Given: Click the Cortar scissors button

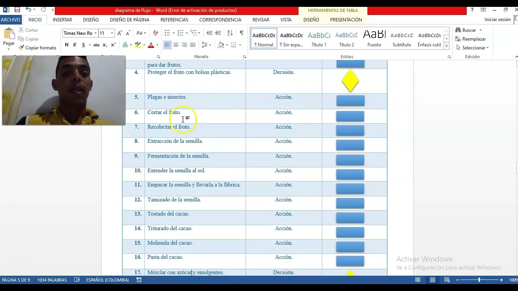Looking at the screenshot, I should tap(28, 30).
